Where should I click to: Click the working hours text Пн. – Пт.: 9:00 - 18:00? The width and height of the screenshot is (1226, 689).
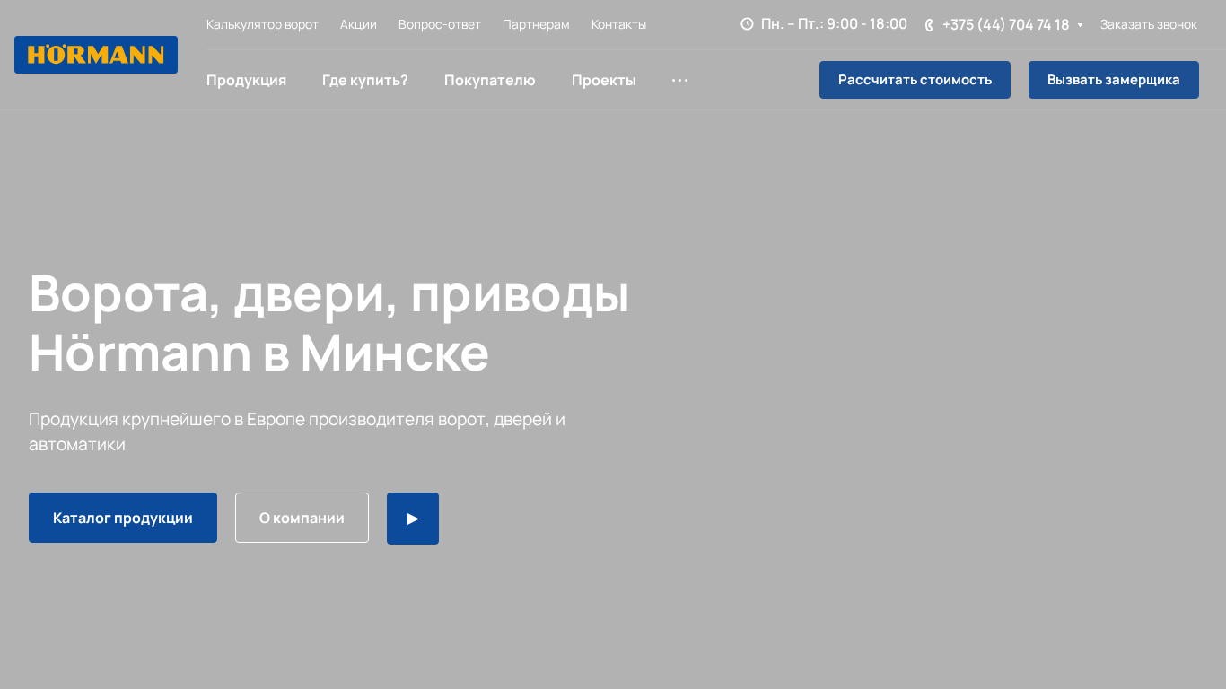click(834, 24)
